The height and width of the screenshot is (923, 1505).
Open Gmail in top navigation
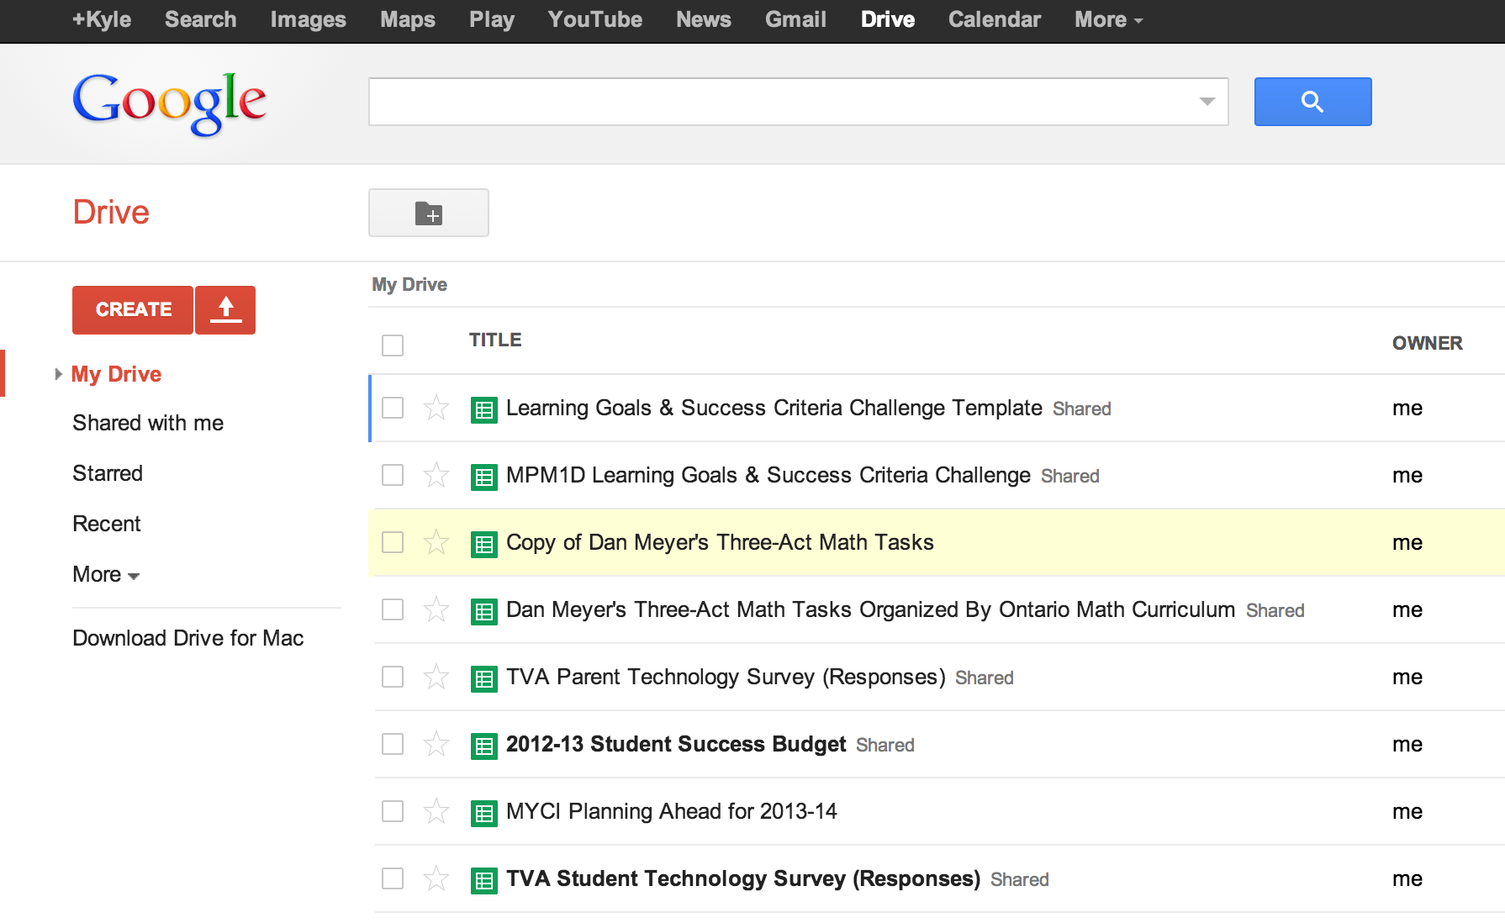[x=795, y=19]
